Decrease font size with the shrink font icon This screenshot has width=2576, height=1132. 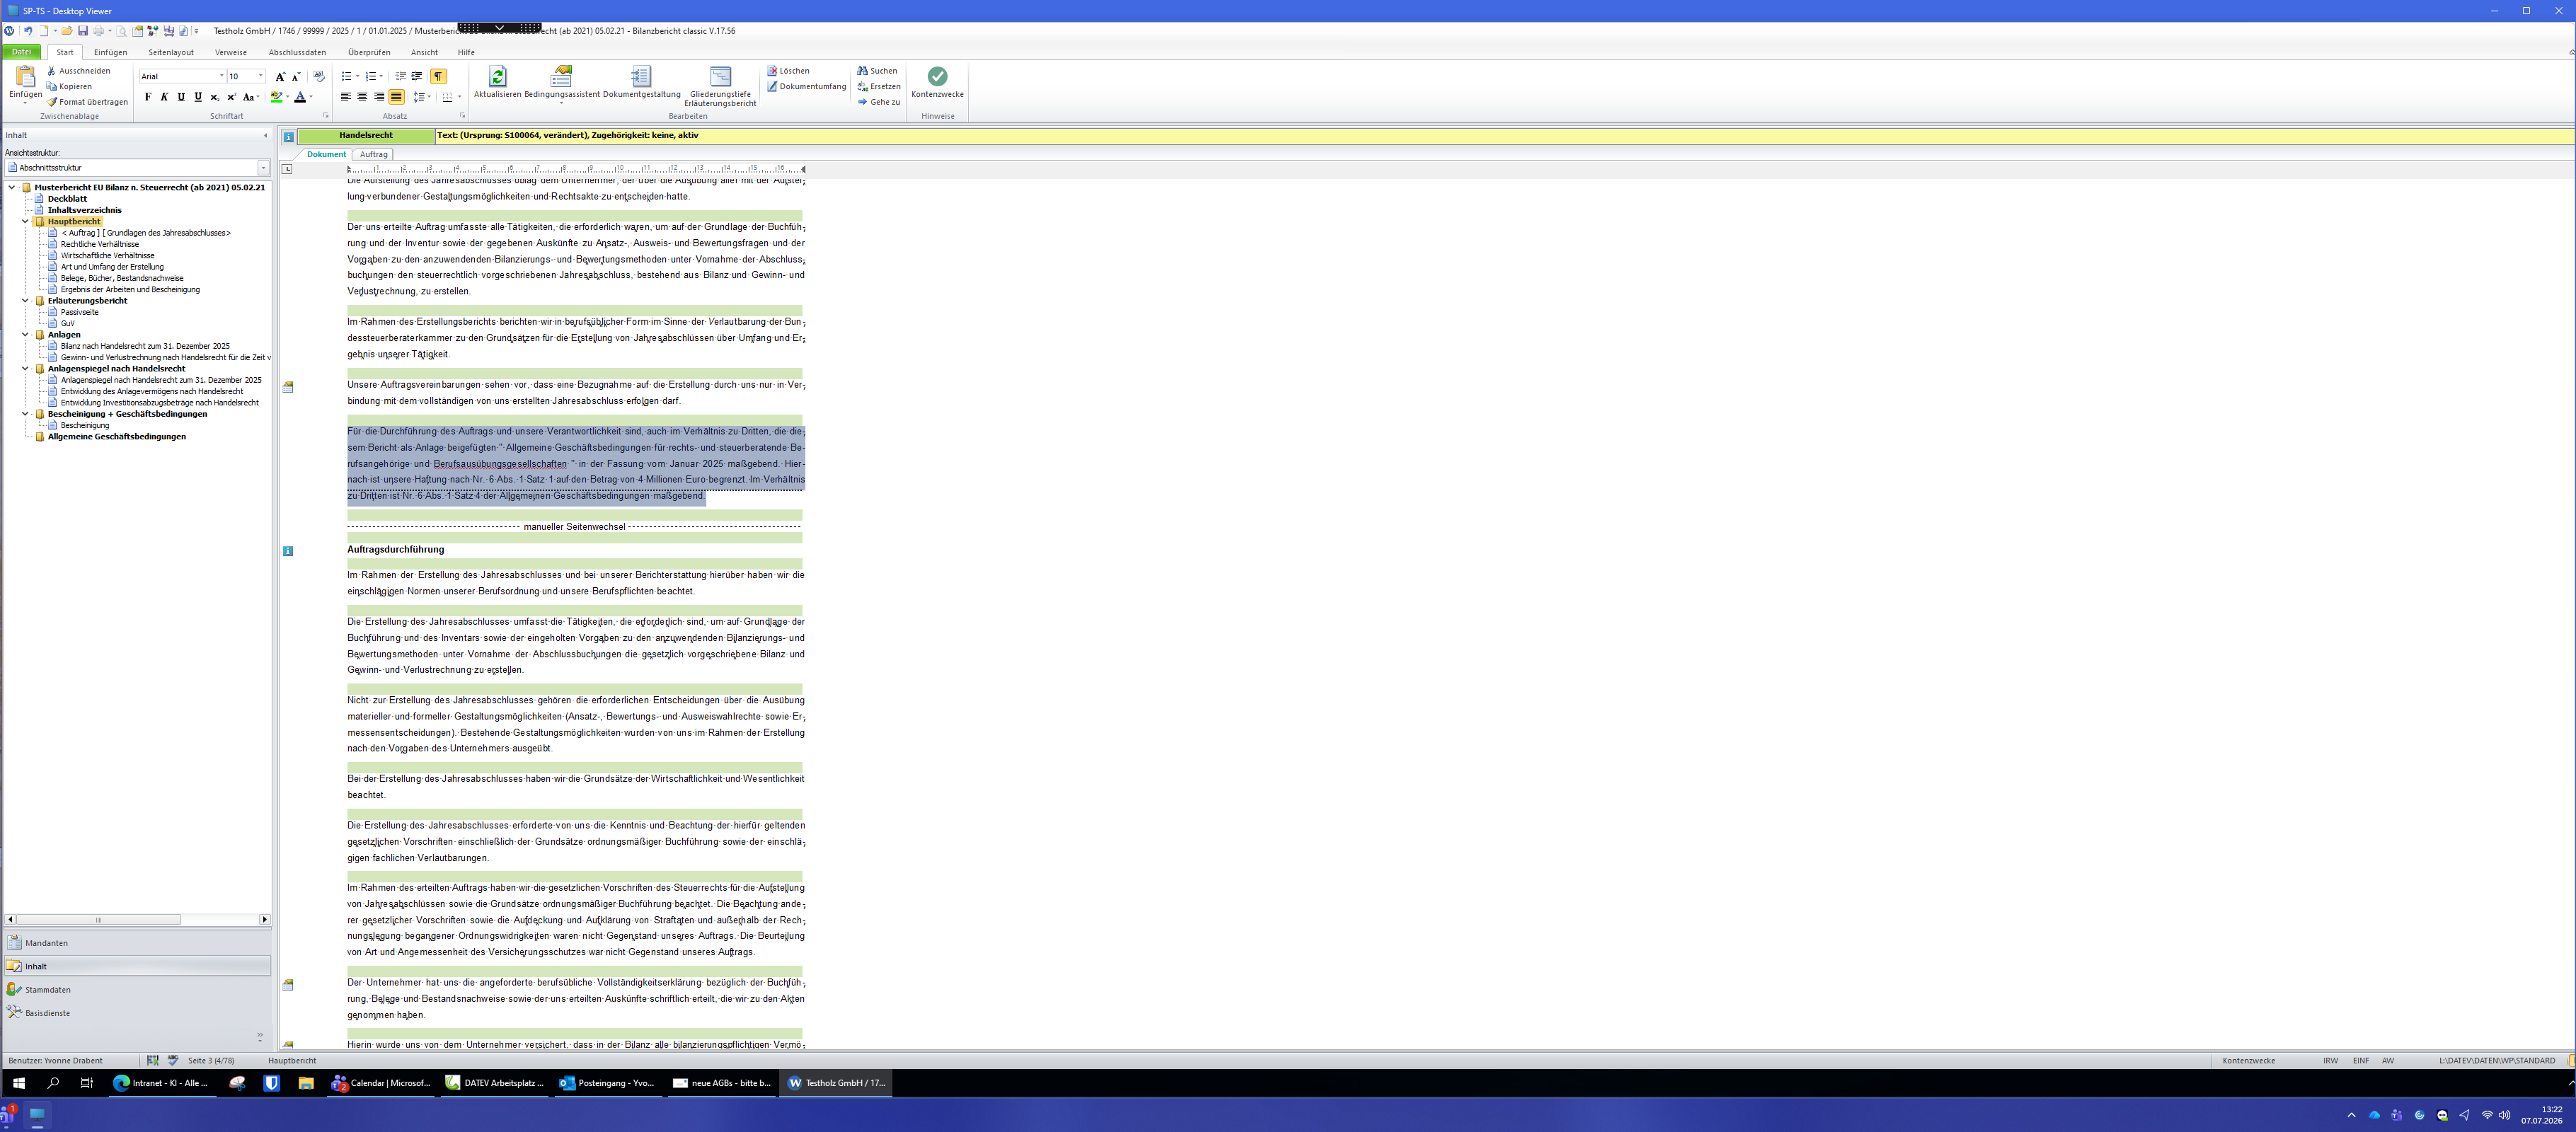[296, 77]
